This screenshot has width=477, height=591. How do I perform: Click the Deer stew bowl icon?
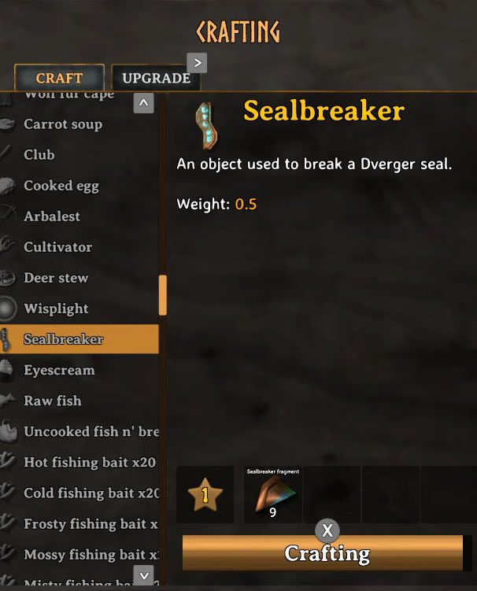(7, 278)
